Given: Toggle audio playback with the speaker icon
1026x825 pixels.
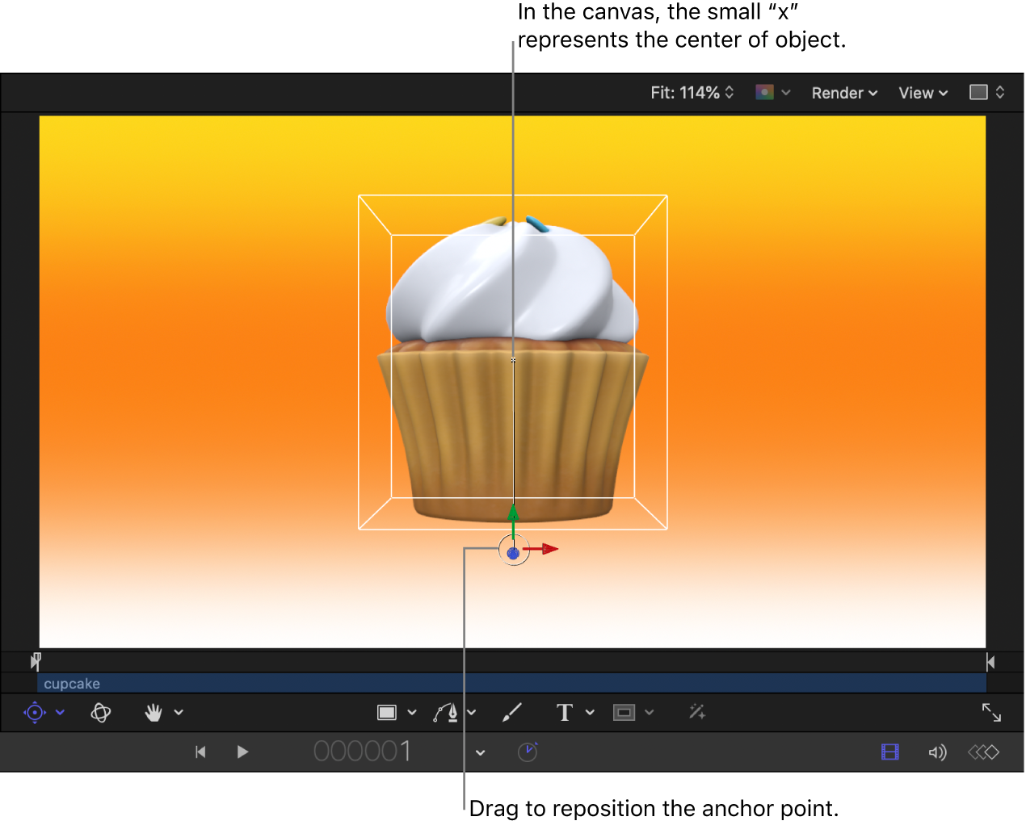Looking at the screenshot, I should click(x=937, y=752).
